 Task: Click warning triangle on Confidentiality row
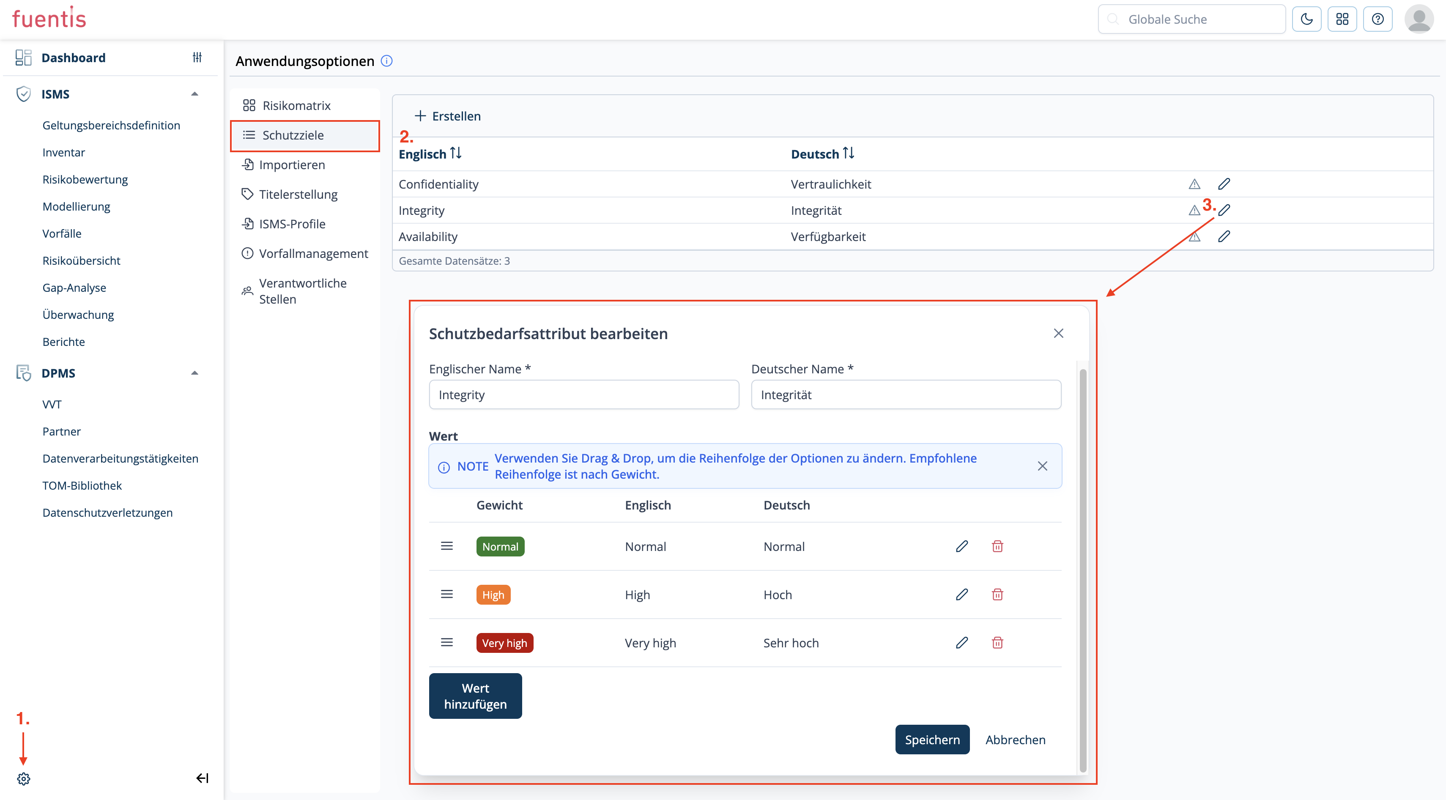pyautogui.click(x=1194, y=184)
